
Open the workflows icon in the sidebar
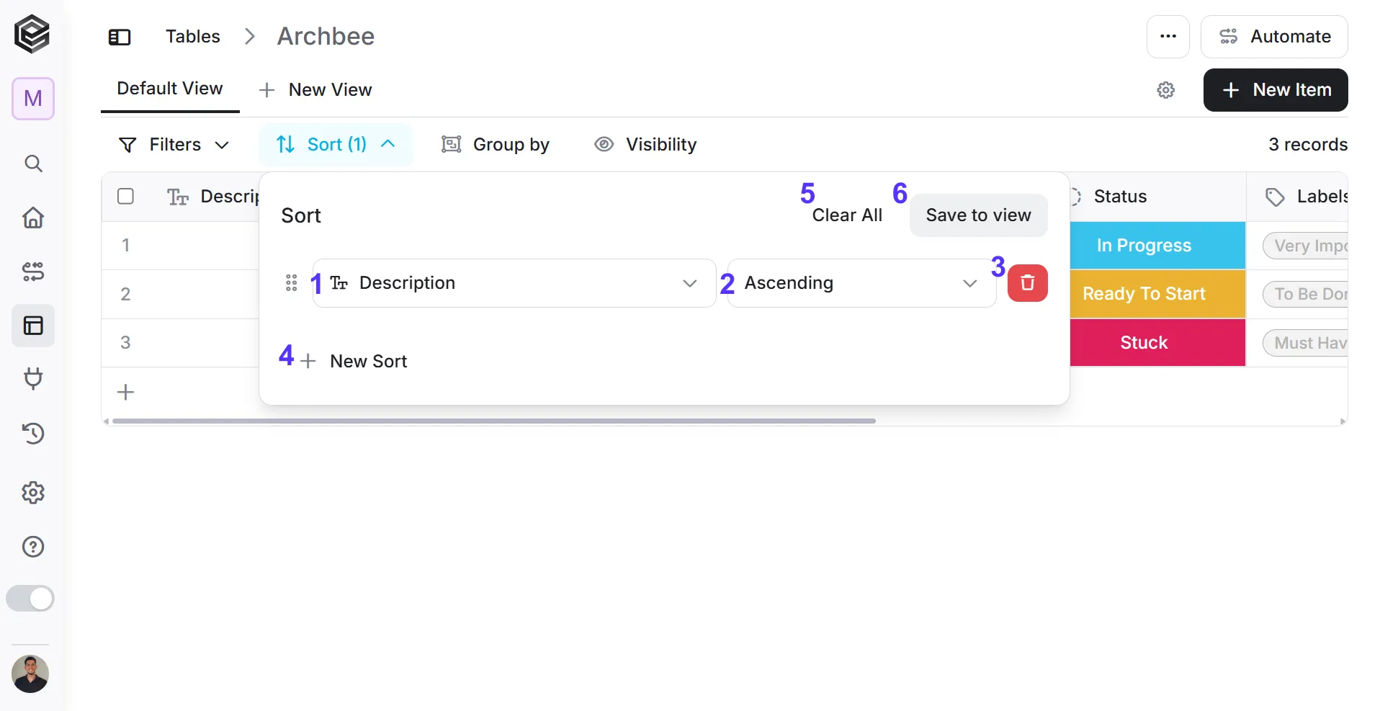click(33, 272)
